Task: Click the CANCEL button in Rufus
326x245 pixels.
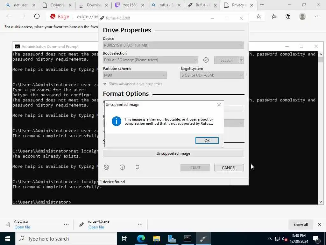Action: tap(229, 168)
